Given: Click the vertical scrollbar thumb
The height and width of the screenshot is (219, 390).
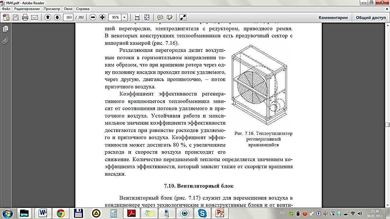Looking at the screenshot, I should pyautogui.click(x=387, y=125).
